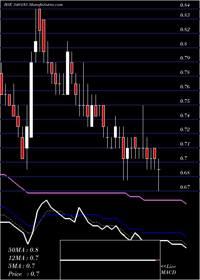Click the last candlestick with the long lower wick
Screen dimensions: 200x280
158,175
